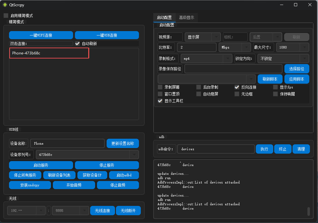Switch to the 高级显示 tab
This screenshot has height=223, width=318.
point(187,18)
